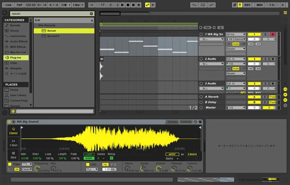Viewport: 290px width, 185px height.
Task: Click the MIDI Arrangement Overdub plus button
Action: pos(139,5)
